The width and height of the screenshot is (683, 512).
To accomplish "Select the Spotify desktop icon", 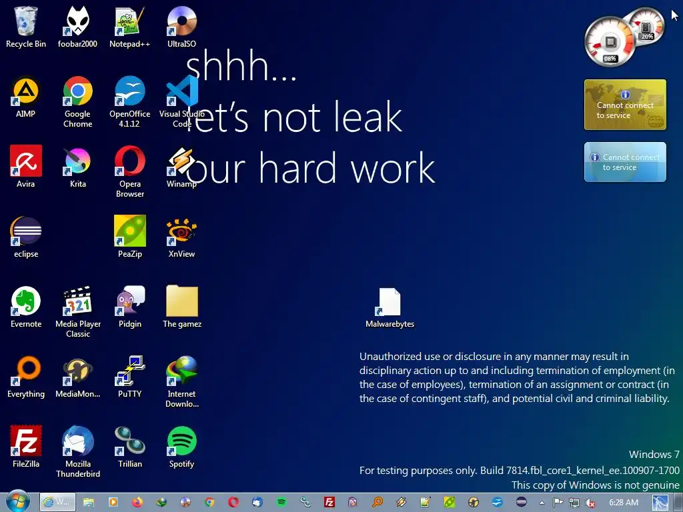I will [181, 447].
